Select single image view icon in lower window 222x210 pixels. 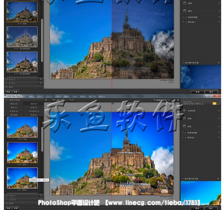[x=53, y=100]
